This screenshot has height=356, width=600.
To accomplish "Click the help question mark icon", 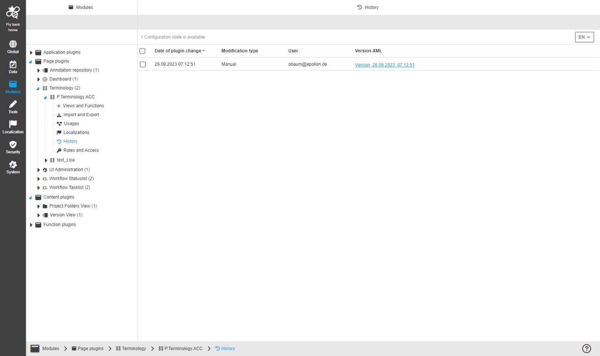I will pos(586,348).
